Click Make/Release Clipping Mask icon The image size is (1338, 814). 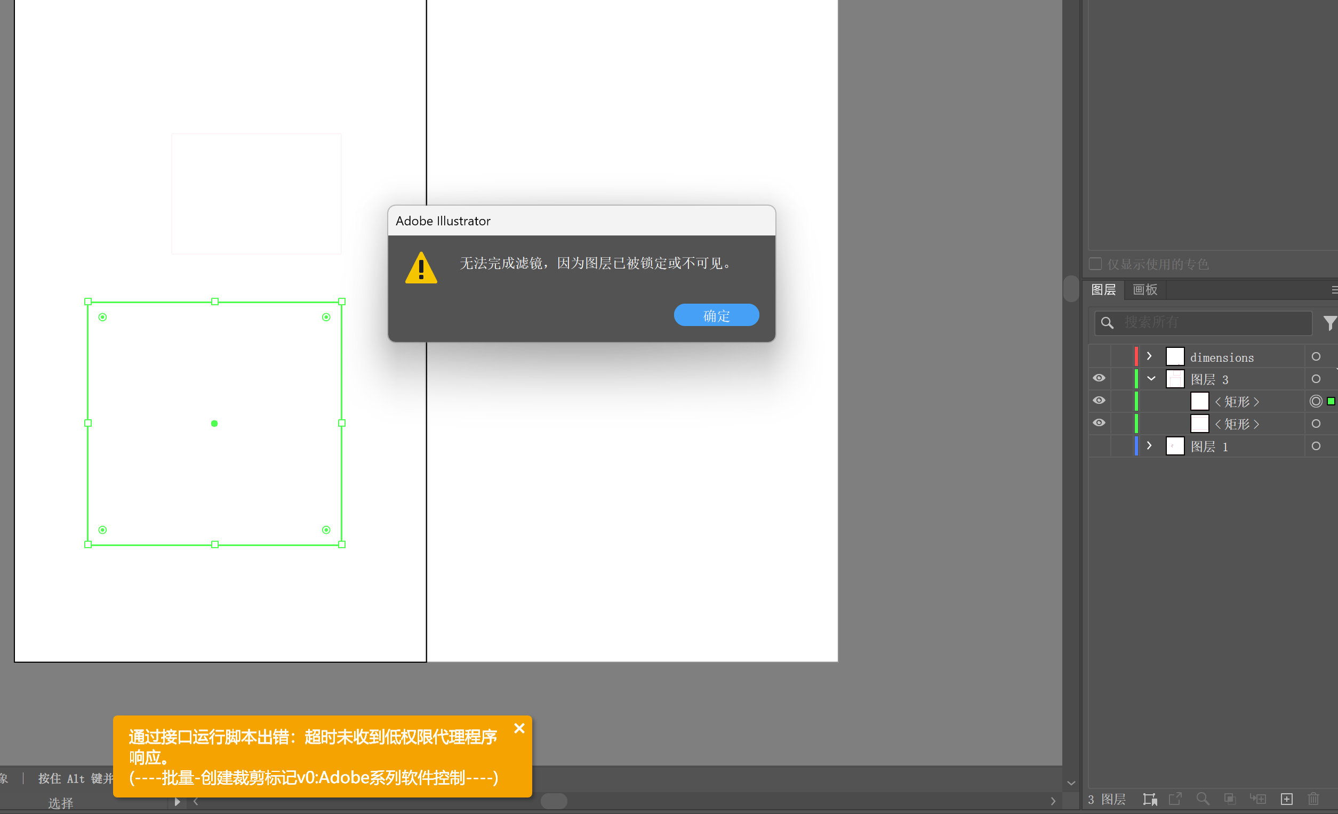click(1229, 799)
